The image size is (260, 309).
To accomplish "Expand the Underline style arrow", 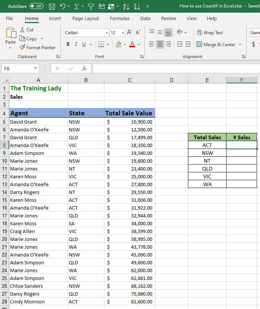I will click(91, 44).
